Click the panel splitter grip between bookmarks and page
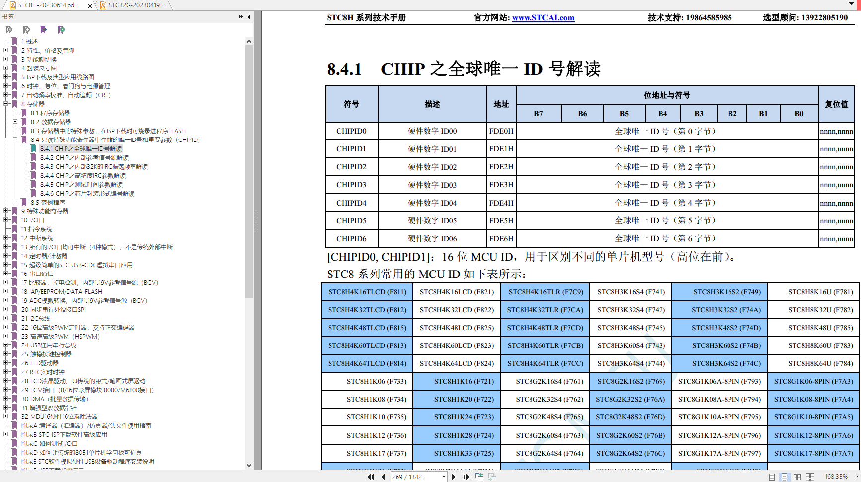This screenshot has width=861, height=482. tap(257, 222)
